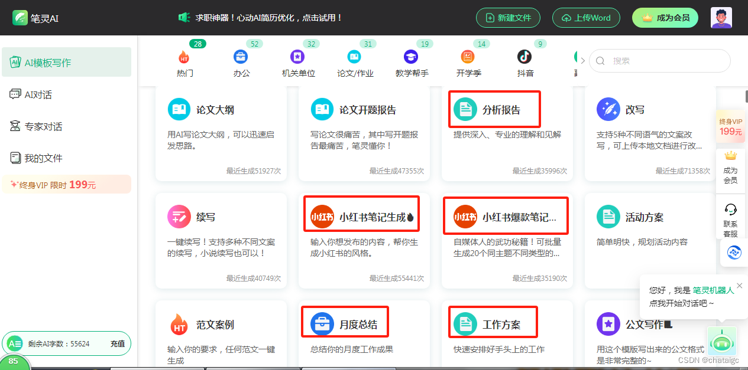
Task: Click 最近生成51927次 text
Action: [x=254, y=171]
